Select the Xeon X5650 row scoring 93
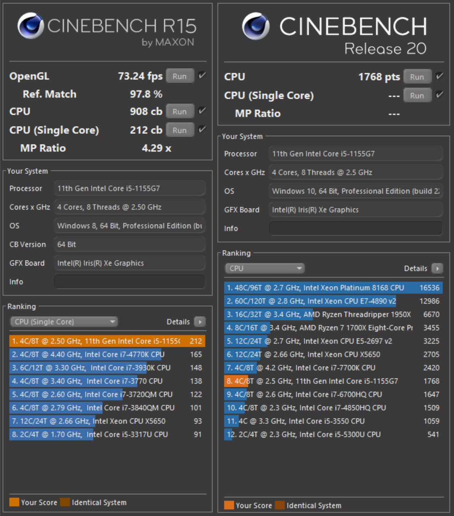The height and width of the screenshot is (516, 454). pos(107,421)
